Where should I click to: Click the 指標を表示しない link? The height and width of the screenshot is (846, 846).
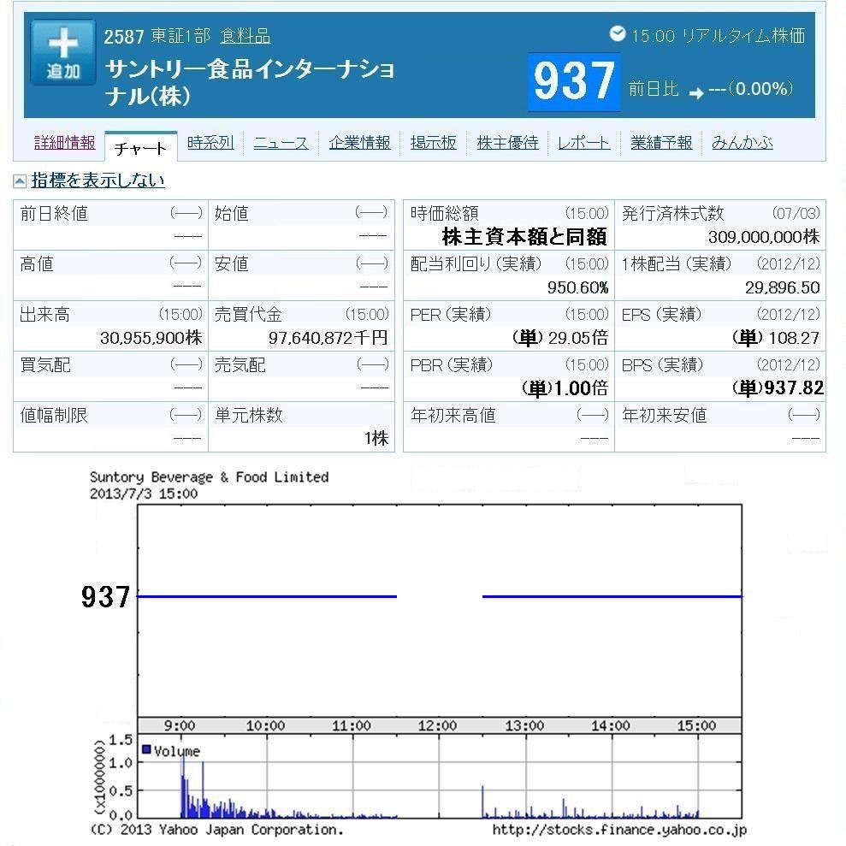click(x=98, y=180)
